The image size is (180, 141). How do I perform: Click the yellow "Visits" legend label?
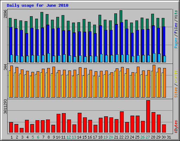coord(176,76)
